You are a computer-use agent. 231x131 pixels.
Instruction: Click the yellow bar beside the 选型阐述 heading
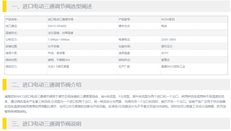4,6
